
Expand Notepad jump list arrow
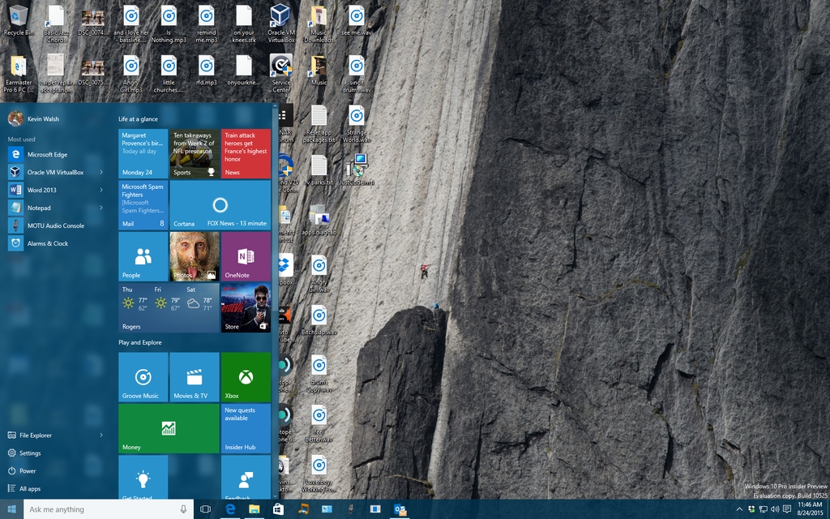pos(101,208)
